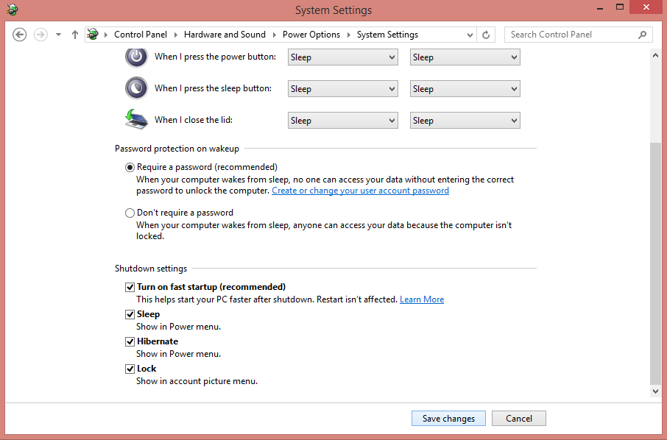Maximize the System Settings window
The height and width of the screenshot is (440, 667).
[x=620, y=7]
